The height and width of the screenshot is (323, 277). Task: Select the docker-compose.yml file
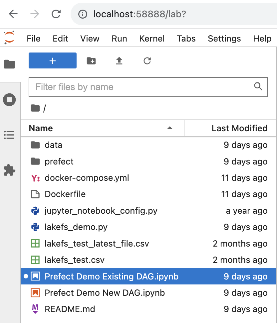[87, 178]
